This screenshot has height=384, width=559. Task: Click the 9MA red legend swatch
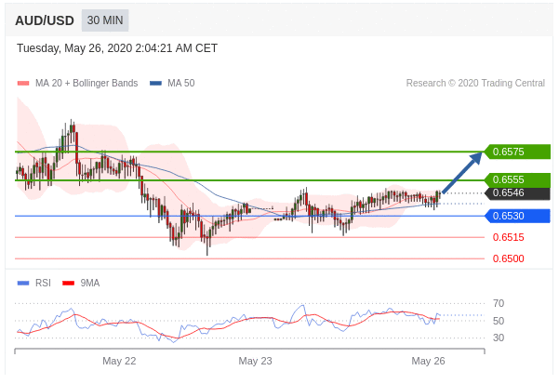[69, 284]
